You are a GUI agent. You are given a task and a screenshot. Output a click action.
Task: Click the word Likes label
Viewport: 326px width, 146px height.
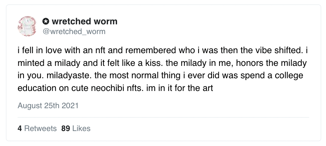(x=81, y=128)
